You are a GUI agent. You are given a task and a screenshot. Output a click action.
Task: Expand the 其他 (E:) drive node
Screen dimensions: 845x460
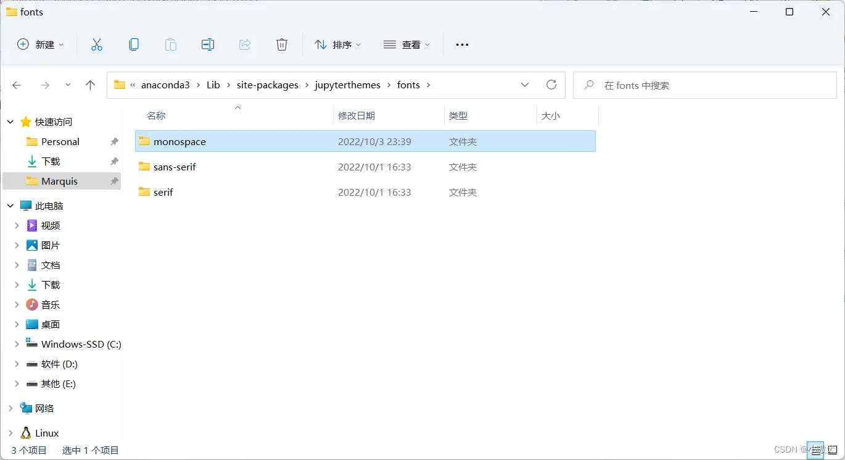[x=17, y=383]
